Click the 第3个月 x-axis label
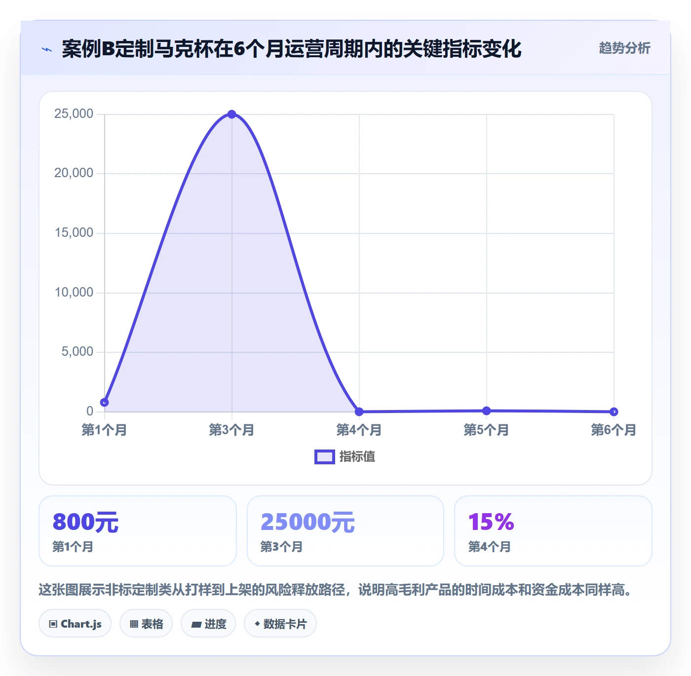Screen dimensions: 691x676 coord(232,430)
